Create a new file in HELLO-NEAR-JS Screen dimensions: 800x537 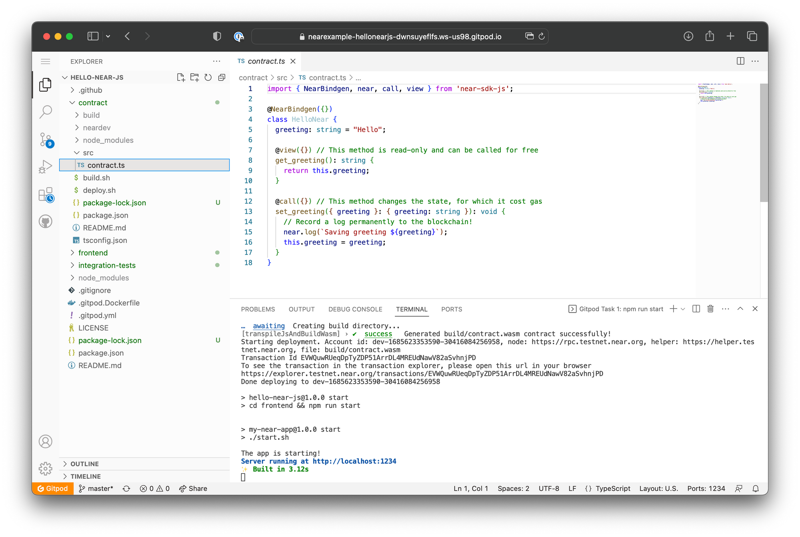(181, 77)
